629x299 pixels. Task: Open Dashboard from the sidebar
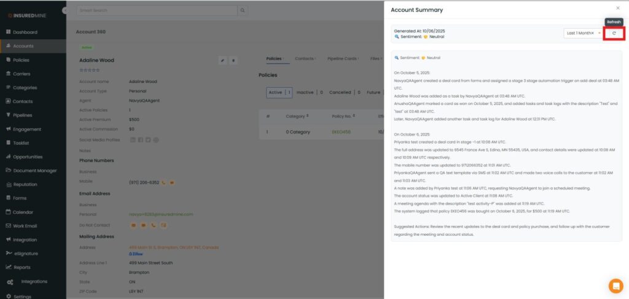25,32
